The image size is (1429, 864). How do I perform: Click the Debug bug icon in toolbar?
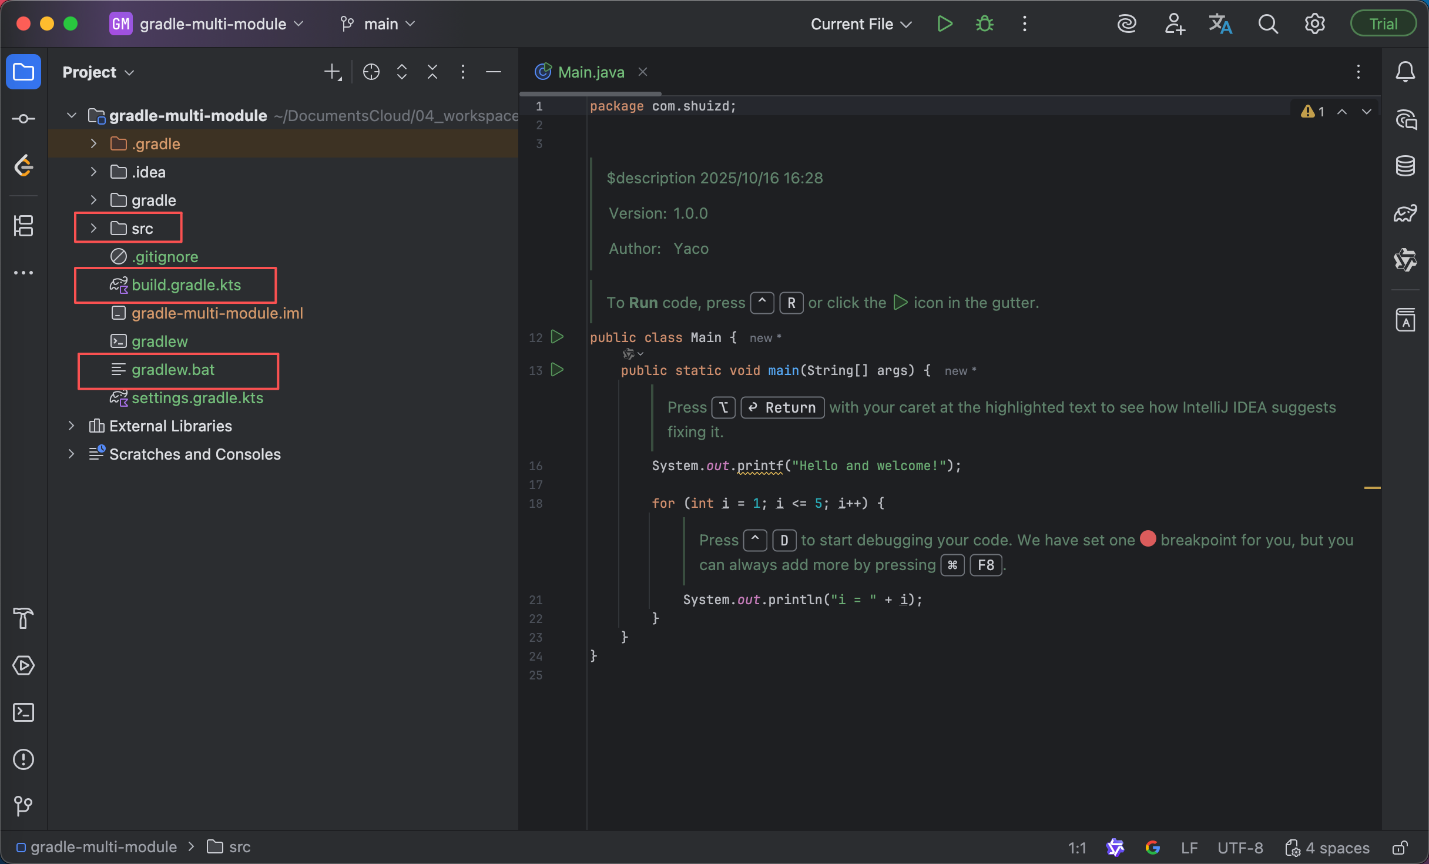tap(985, 24)
